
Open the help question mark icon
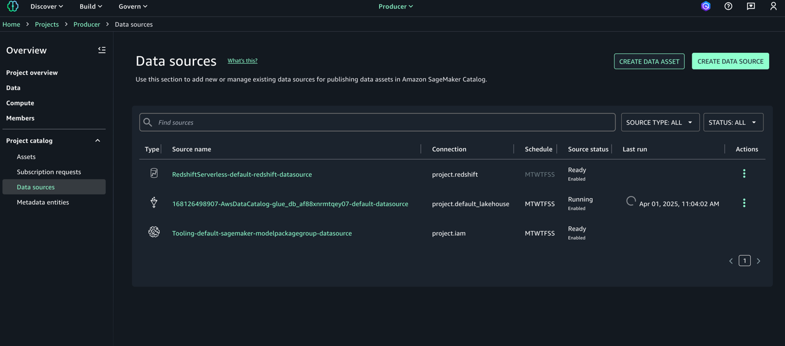click(x=728, y=6)
